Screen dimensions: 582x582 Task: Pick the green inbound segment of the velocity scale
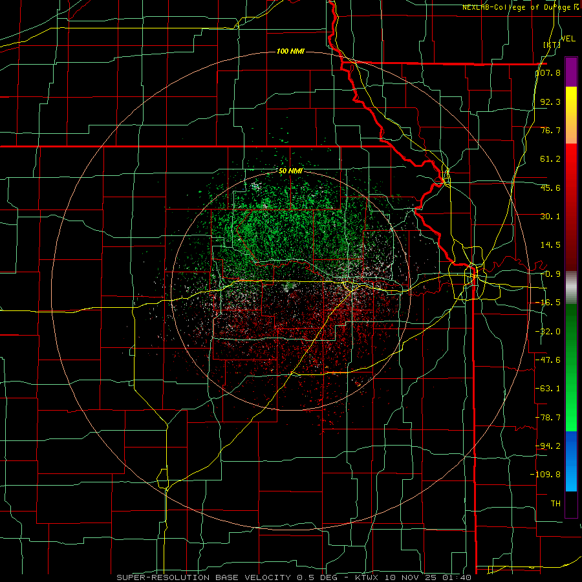571,367
